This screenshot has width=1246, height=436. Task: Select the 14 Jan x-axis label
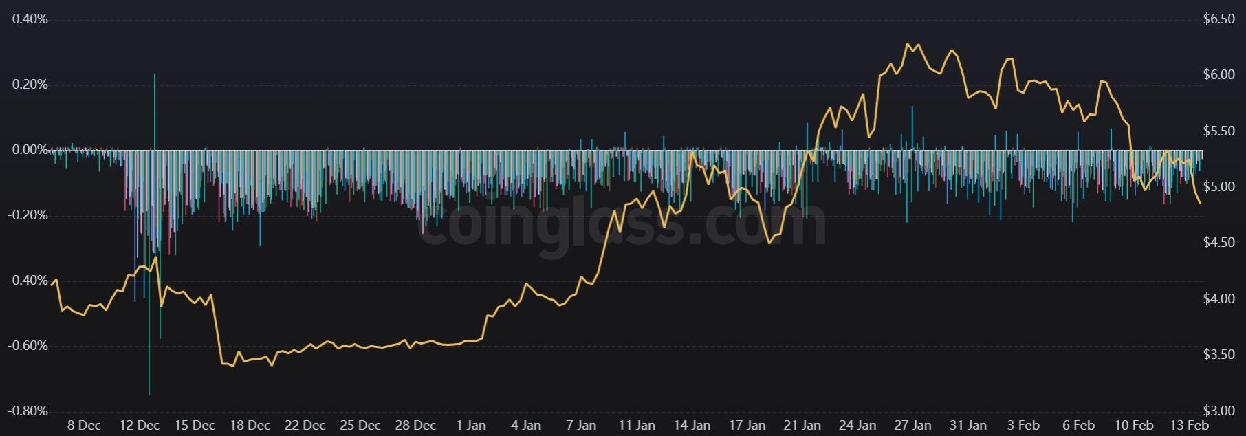[x=692, y=425]
